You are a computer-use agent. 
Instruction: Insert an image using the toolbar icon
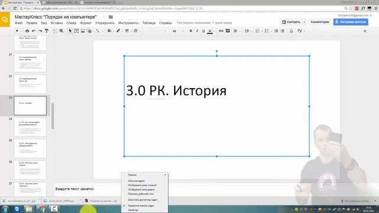(83, 31)
